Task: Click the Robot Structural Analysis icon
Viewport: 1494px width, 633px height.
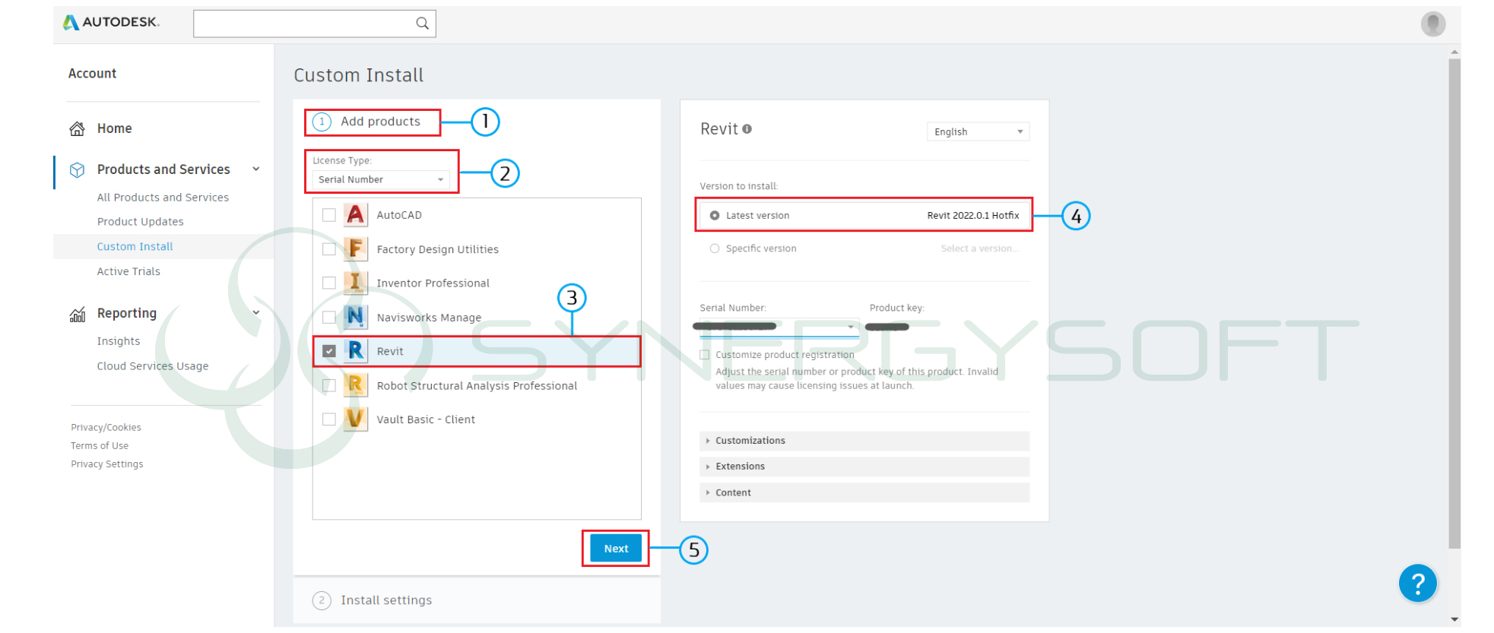Action: pos(355,385)
